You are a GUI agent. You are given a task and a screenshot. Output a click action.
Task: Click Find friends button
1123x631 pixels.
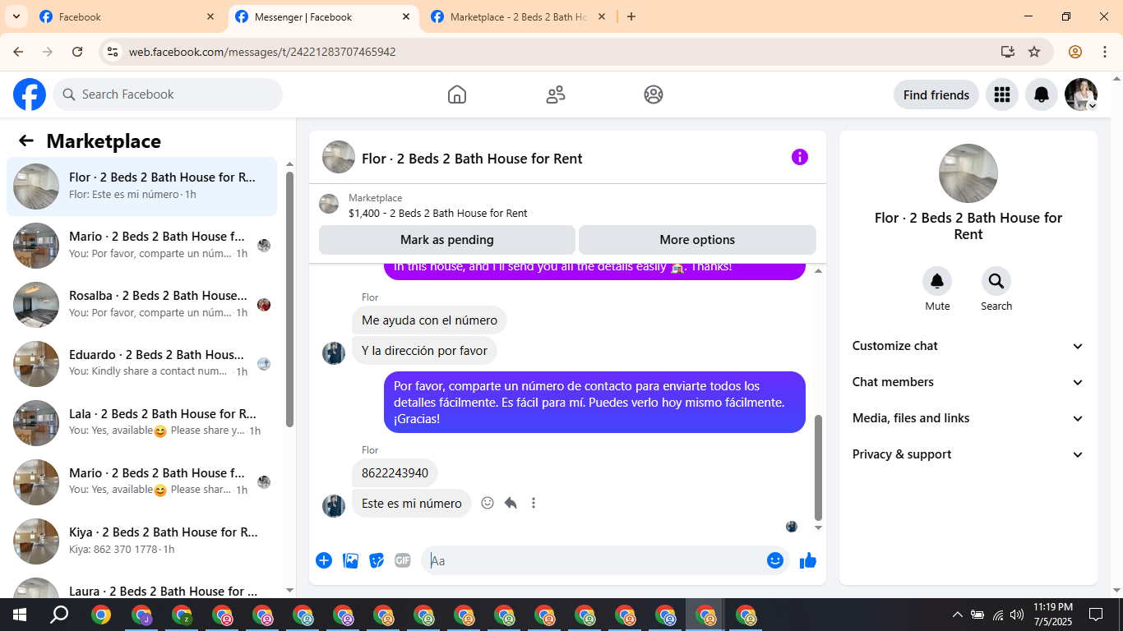coord(936,94)
